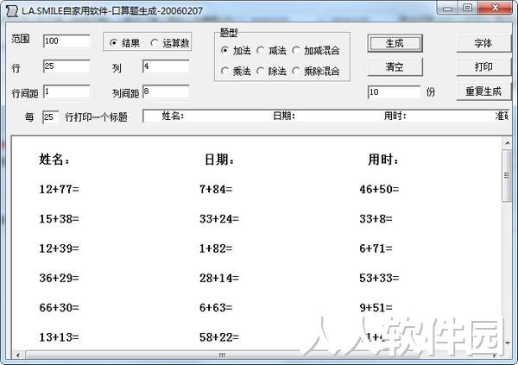The height and width of the screenshot is (365, 518).
Task: Click the problem 33+8=
Action: pyautogui.click(x=376, y=218)
